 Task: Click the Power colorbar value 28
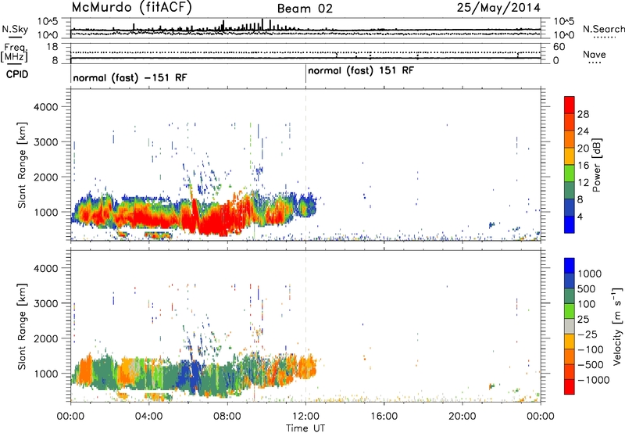(x=583, y=114)
